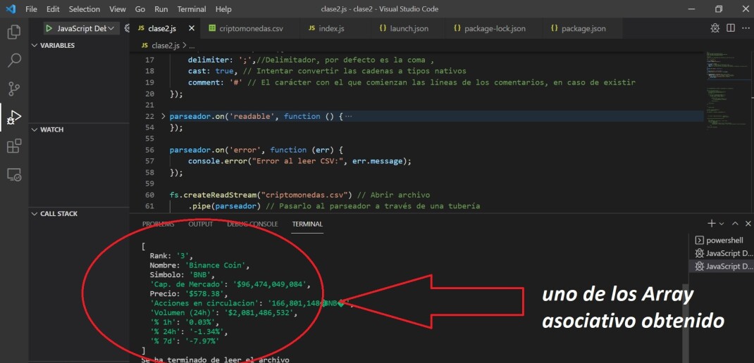
Task: Restore down the VS Code window
Action: coord(719,8)
